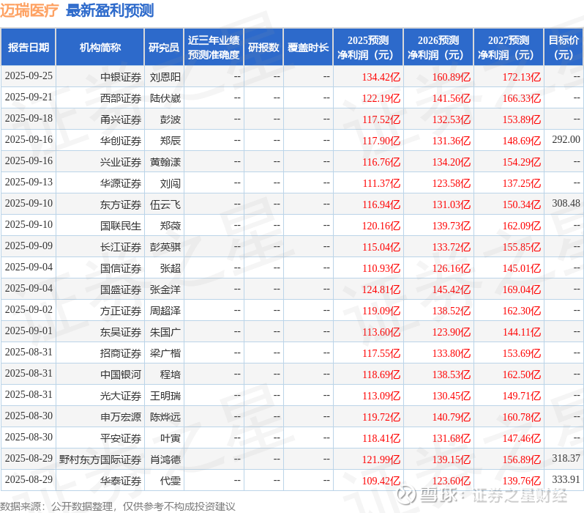Select the 153.89亿 profit value

point(521,119)
